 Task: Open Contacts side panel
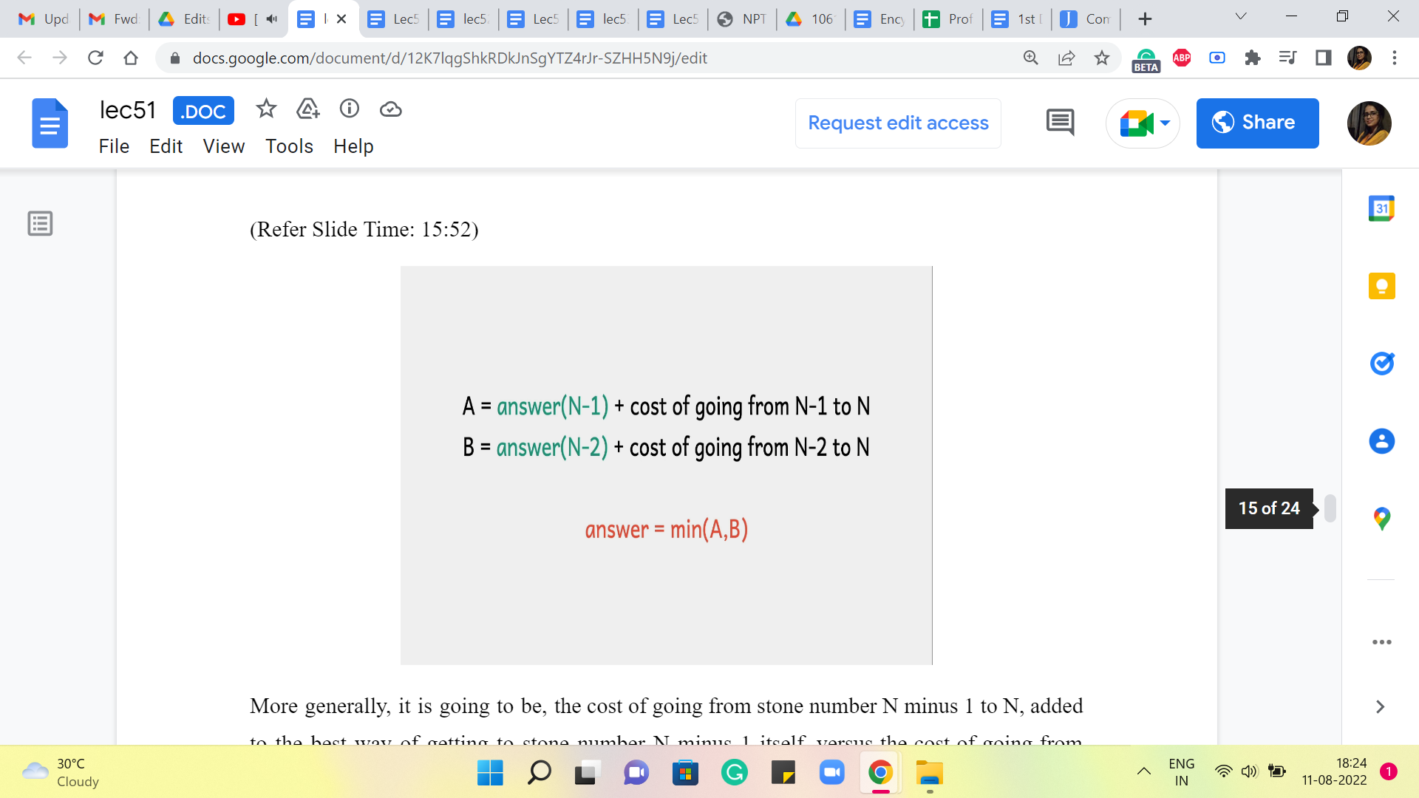pos(1381,441)
